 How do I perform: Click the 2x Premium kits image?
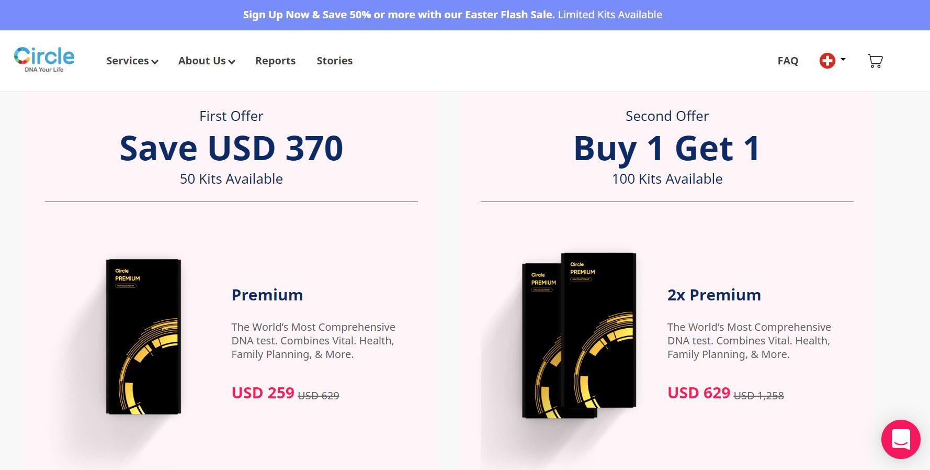coord(579,335)
